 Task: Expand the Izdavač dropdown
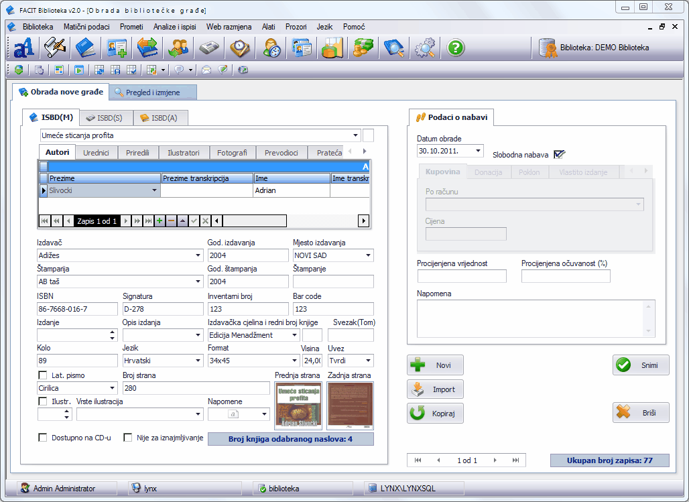(198, 255)
